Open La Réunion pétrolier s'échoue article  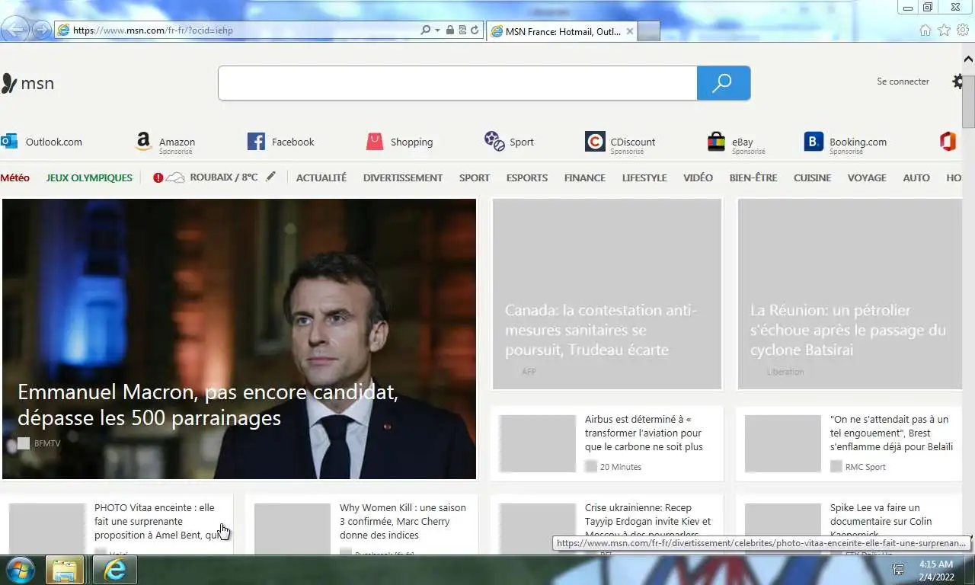[848, 330]
